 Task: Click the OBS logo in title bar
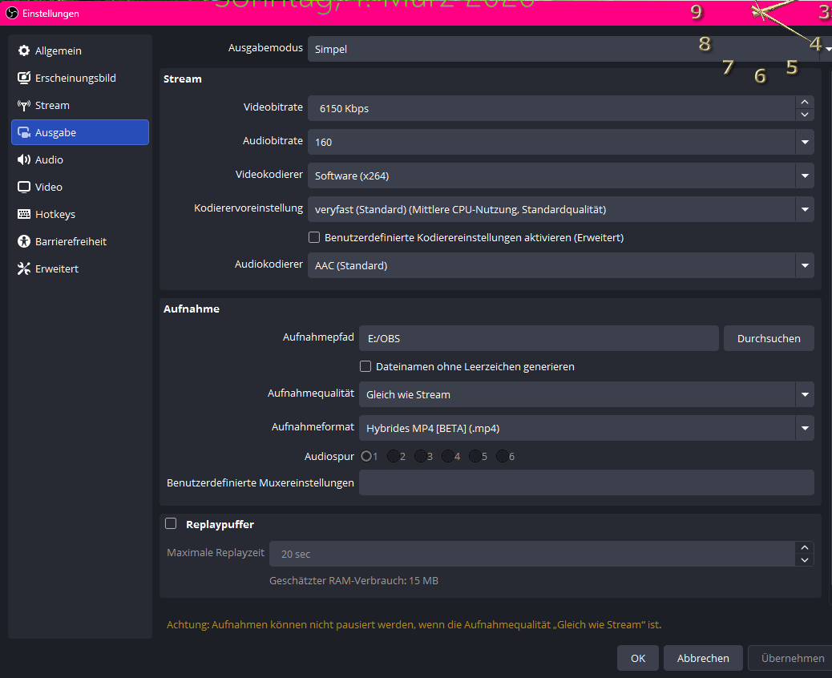[x=12, y=13]
